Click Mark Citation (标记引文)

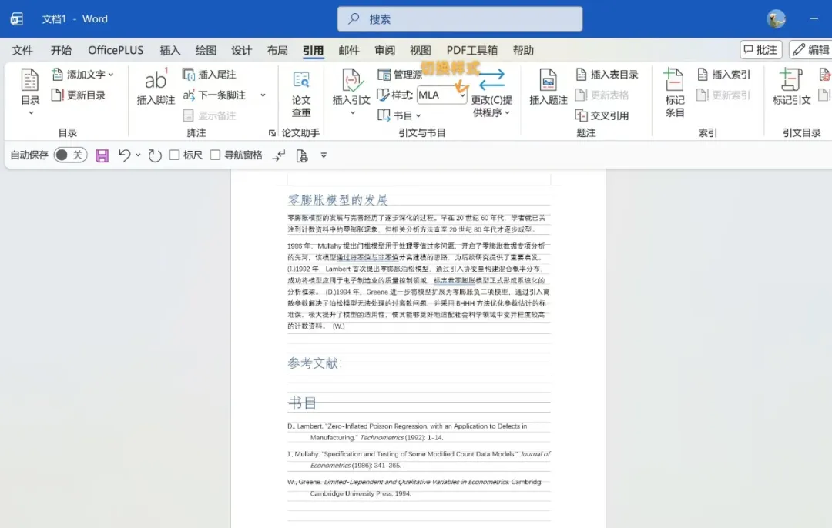point(791,87)
